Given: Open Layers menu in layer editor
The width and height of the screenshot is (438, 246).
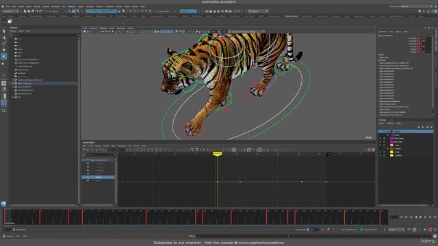Looking at the screenshot, I should (x=382, y=123).
